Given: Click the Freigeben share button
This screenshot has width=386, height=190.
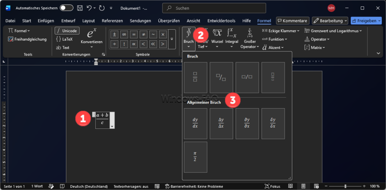Looking at the screenshot, I should click(367, 21).
